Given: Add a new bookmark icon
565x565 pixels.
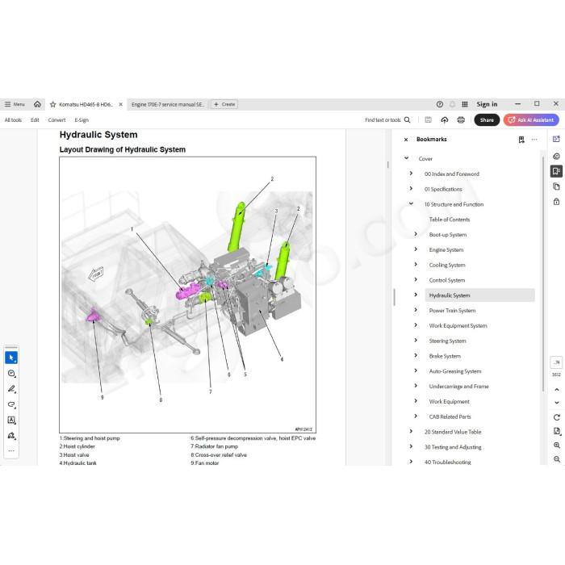Looking at the screenshot, I should 521,140.
